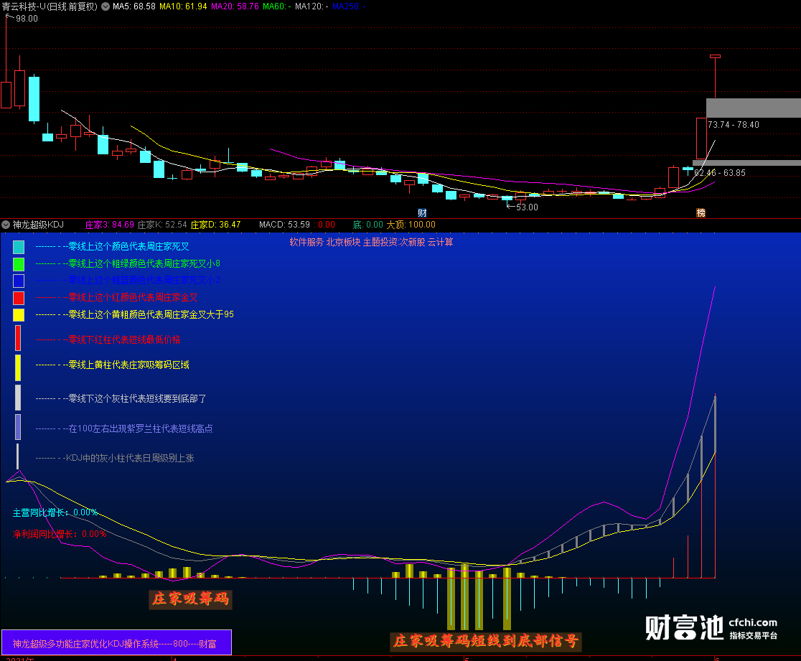
Task: Click the blue 周庄家死叉小2 legend square
Action: click(x=19, y=281)
